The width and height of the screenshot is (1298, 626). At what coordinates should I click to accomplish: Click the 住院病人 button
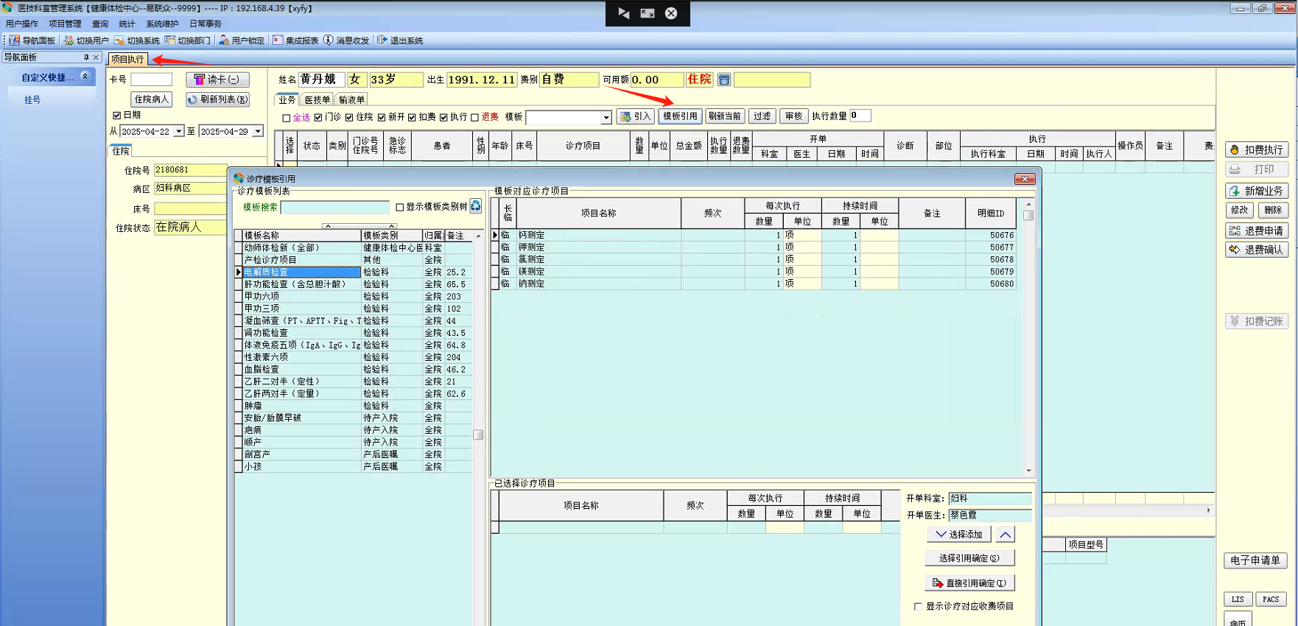pyautogui.click(x=152, y=99)
